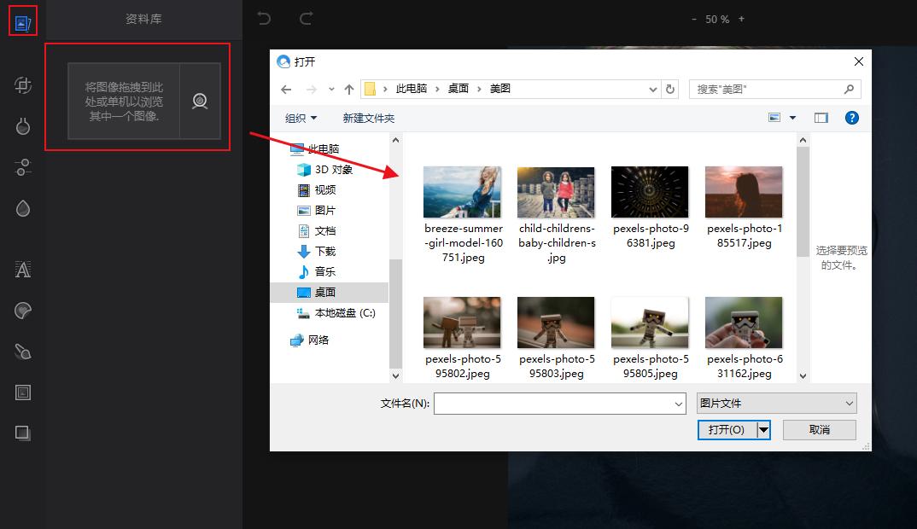Click the 取消 button

click(819, 429)
